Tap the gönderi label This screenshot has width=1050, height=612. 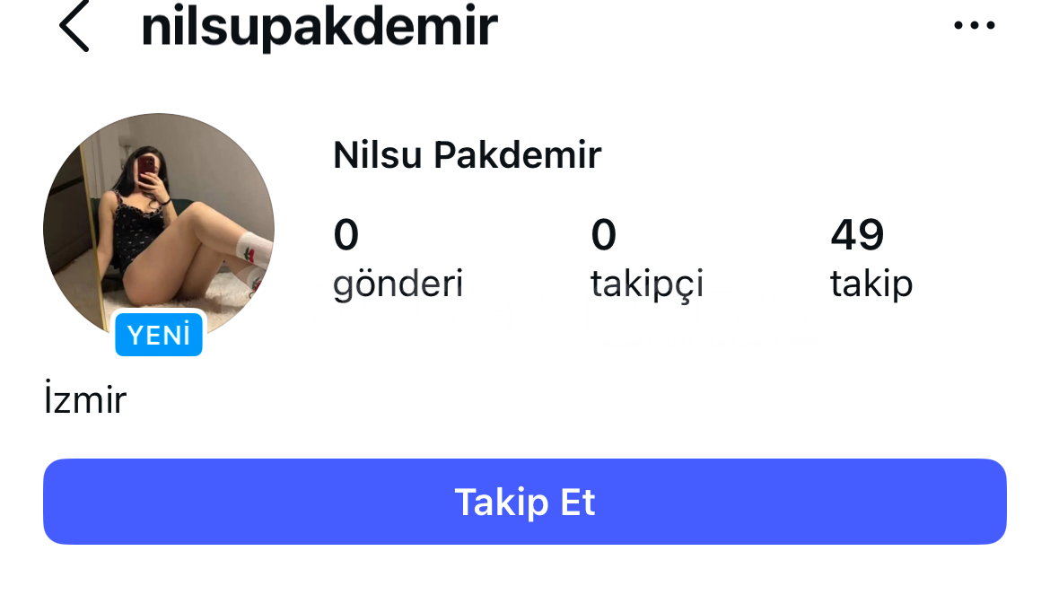398,284
